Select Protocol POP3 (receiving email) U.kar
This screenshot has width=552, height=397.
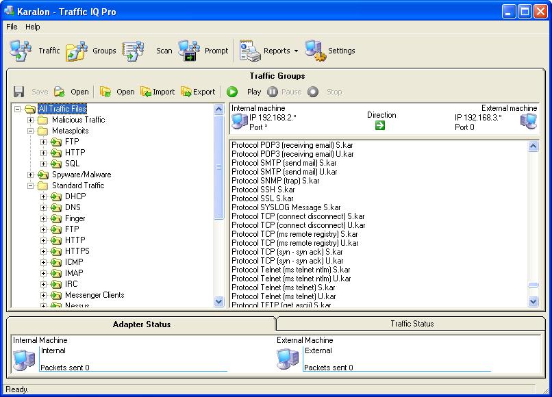pos(292,154)
